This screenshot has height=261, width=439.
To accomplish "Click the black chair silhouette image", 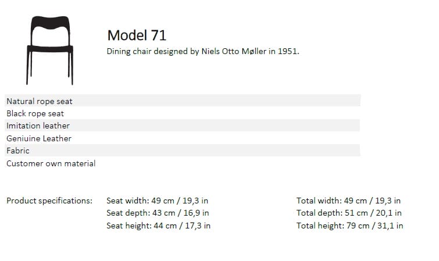I will [49, 49].
